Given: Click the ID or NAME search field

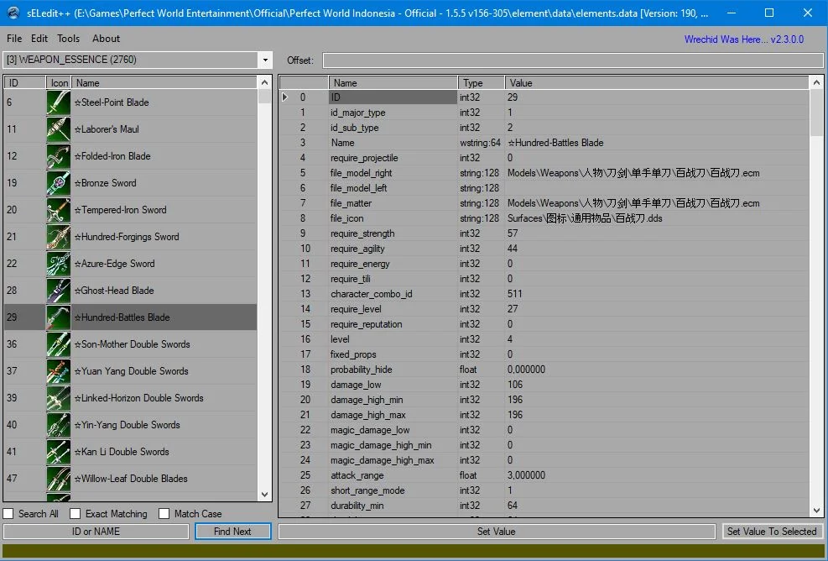Looking at the screenshot, I should pos(96,532).
